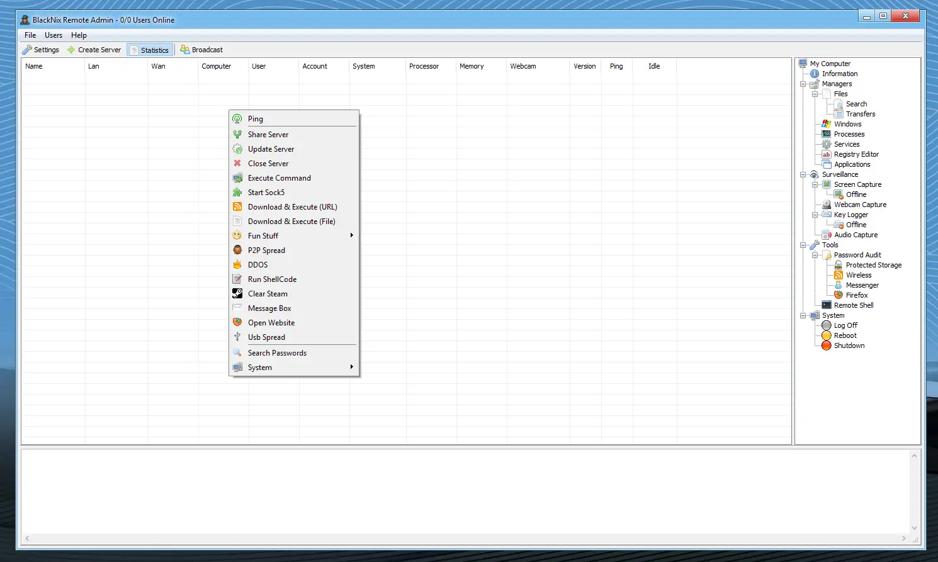
Task: Select the Wireless password audit icon
Action: [839, 275]
